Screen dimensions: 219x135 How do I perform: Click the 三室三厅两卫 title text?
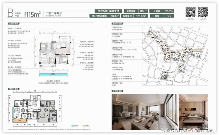[54, 13]
